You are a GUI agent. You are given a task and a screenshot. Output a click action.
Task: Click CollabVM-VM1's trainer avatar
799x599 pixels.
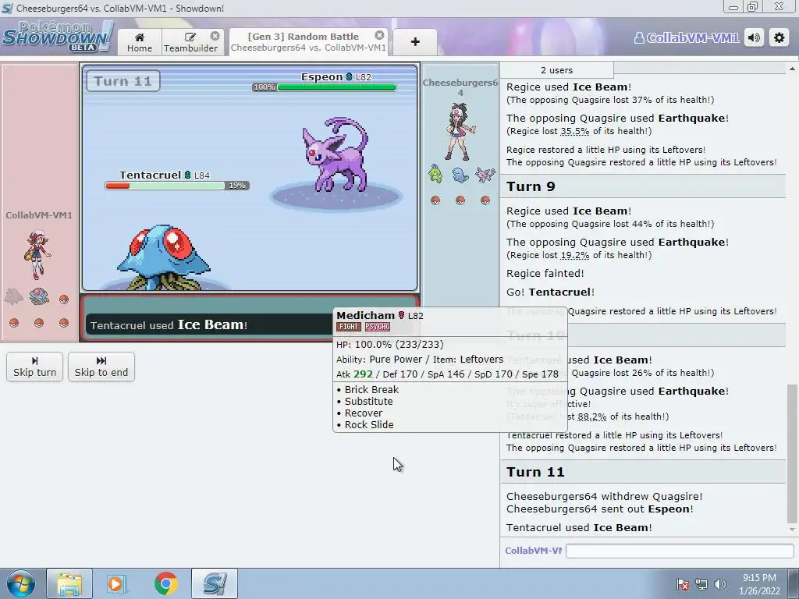pos(37,253)
